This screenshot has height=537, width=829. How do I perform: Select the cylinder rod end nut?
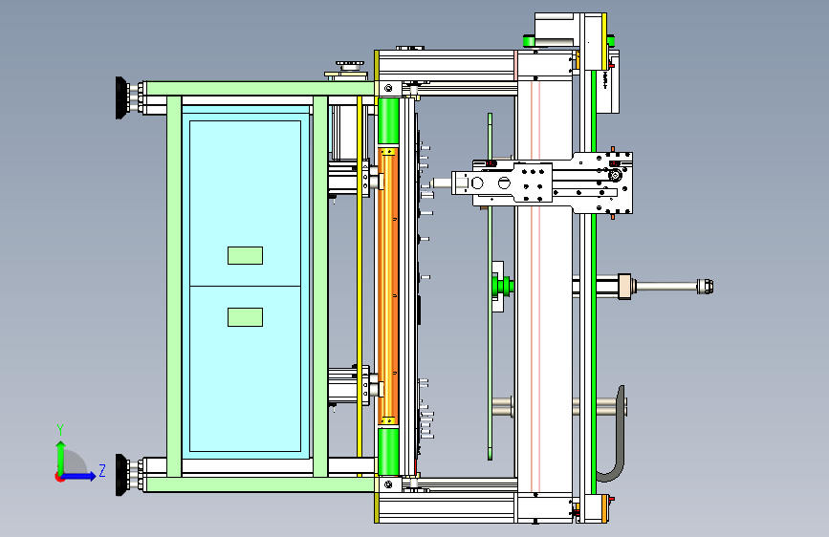(705, 287)
